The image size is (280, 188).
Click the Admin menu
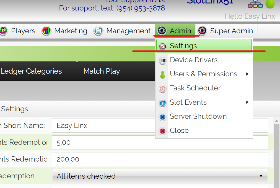pyautogui.click(x=175, y=31)
